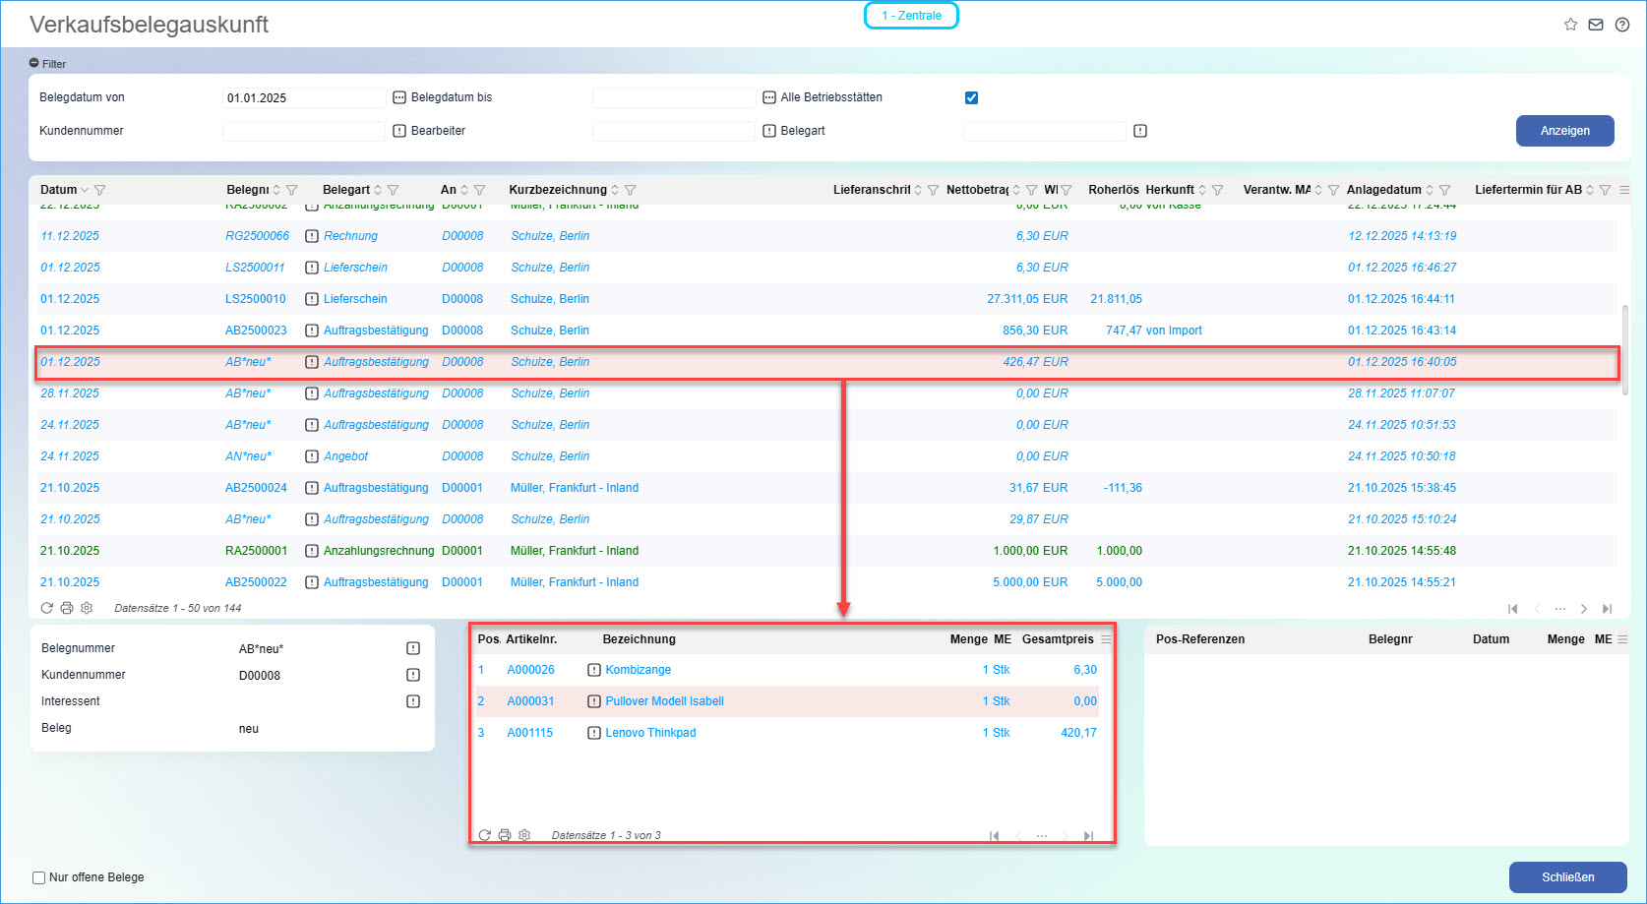
Task: Select the 1 - Zentrale tab
Action: point(911,16)
